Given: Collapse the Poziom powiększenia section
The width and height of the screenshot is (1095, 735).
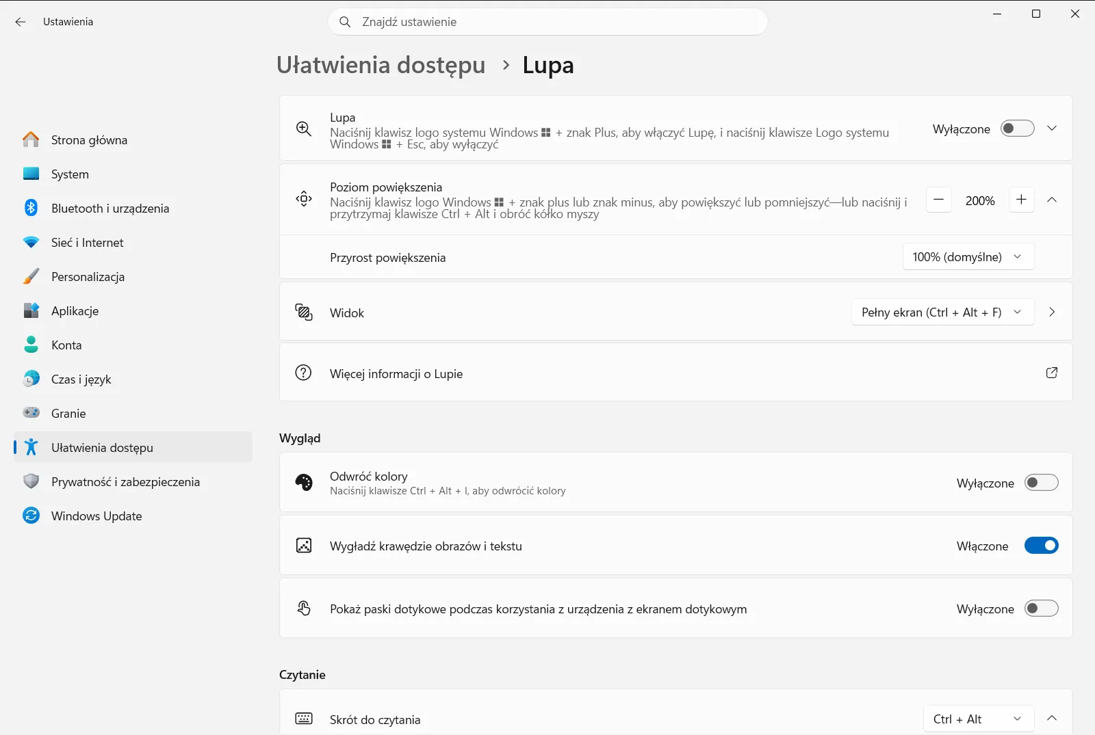Looking at the screenshot, I should (x=1052, y=200).
